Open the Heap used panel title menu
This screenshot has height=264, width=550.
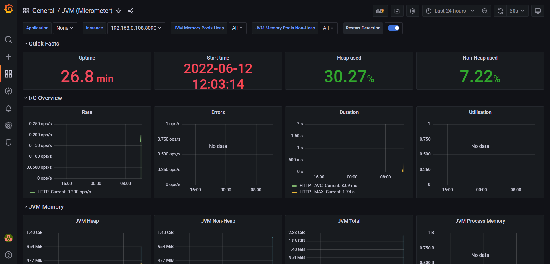coord(349,58)
